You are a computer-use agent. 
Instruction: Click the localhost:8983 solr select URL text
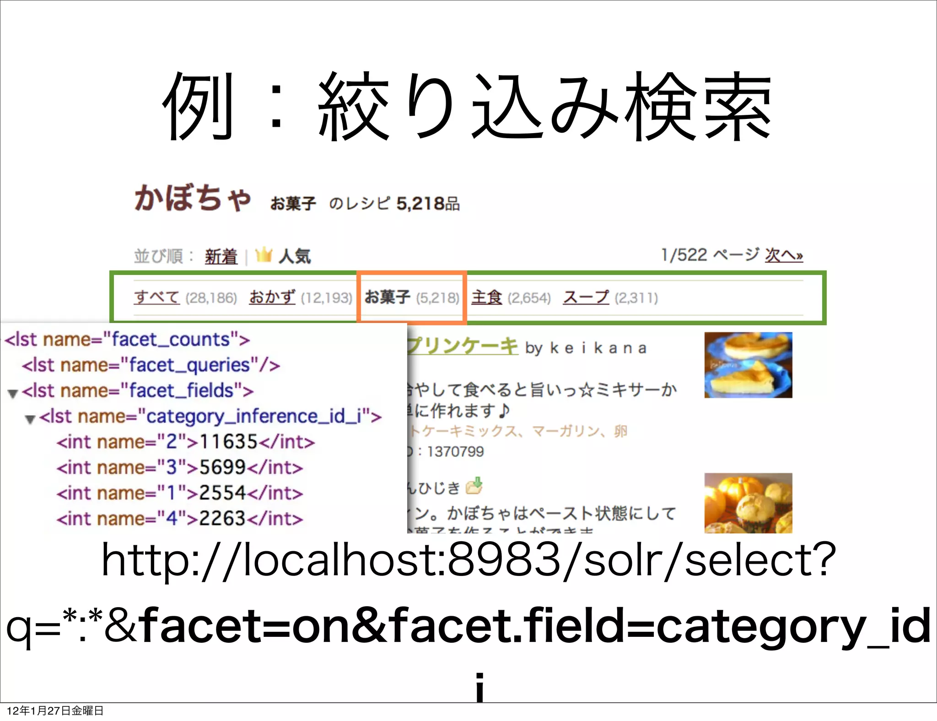tap(468, 560)
